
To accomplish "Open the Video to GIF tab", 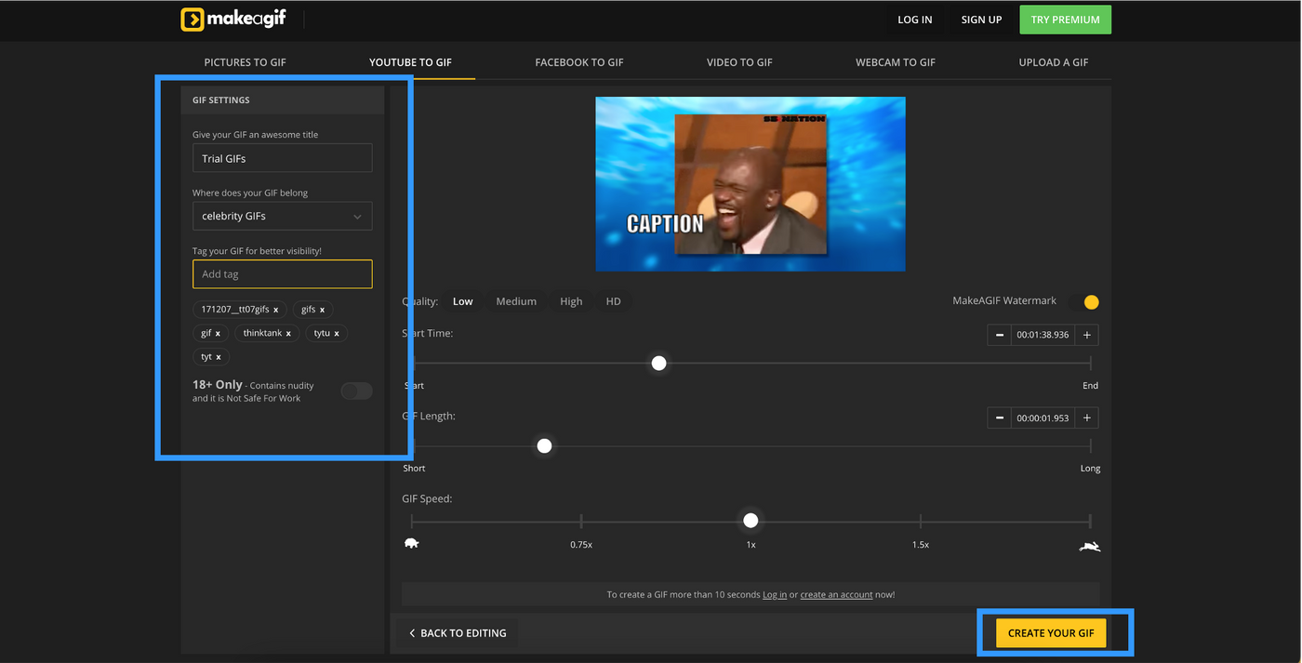I will [x=739, y=62].
